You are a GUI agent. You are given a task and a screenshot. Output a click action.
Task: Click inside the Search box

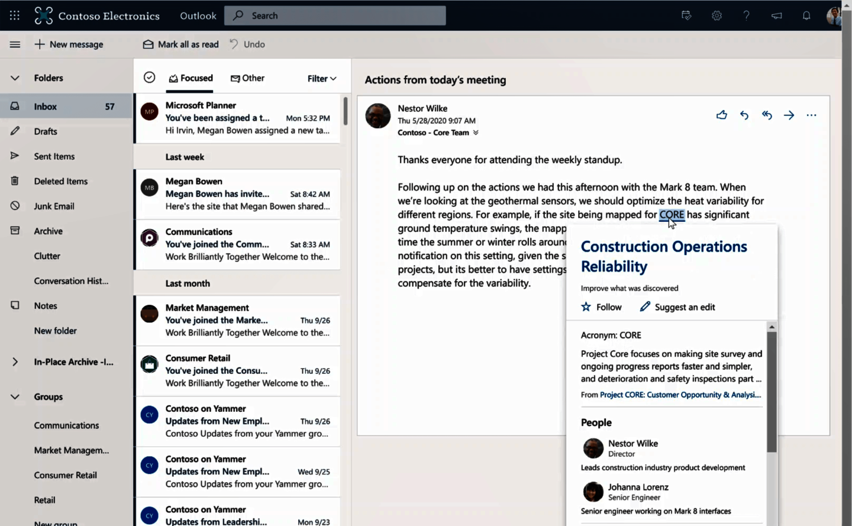335,15
